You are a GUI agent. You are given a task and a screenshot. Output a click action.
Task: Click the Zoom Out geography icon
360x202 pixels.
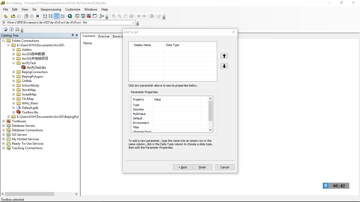tap(119, 16)
